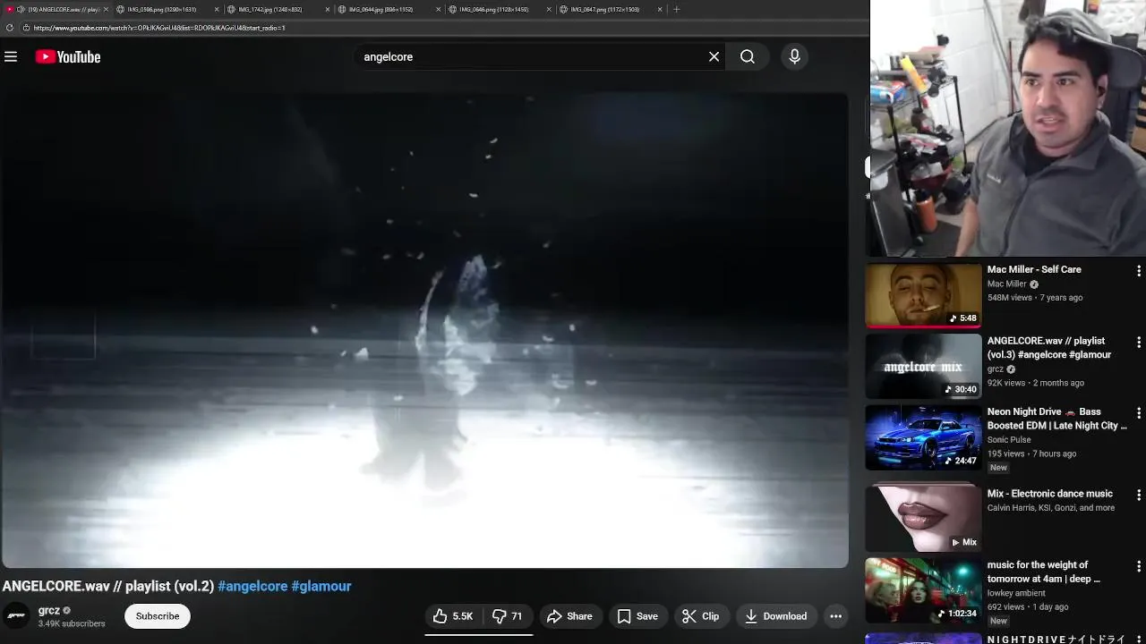Like the video with thumbs-up 5.5K

[453, 616]
